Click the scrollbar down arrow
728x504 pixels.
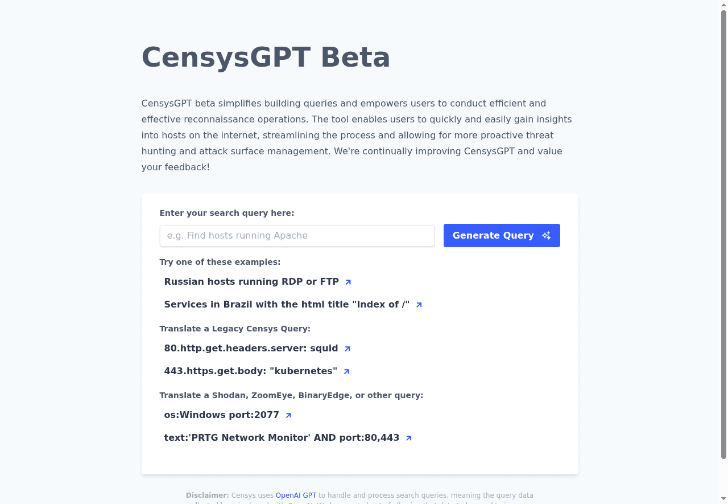point(724,499)
